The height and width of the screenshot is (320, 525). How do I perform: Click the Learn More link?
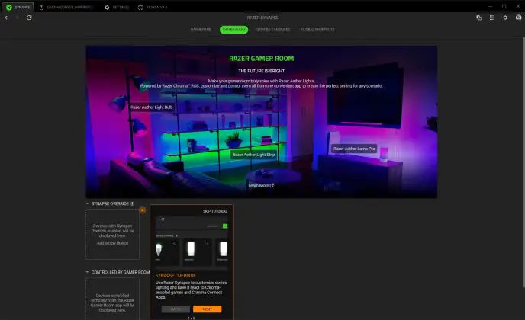(x=261, y=186)
